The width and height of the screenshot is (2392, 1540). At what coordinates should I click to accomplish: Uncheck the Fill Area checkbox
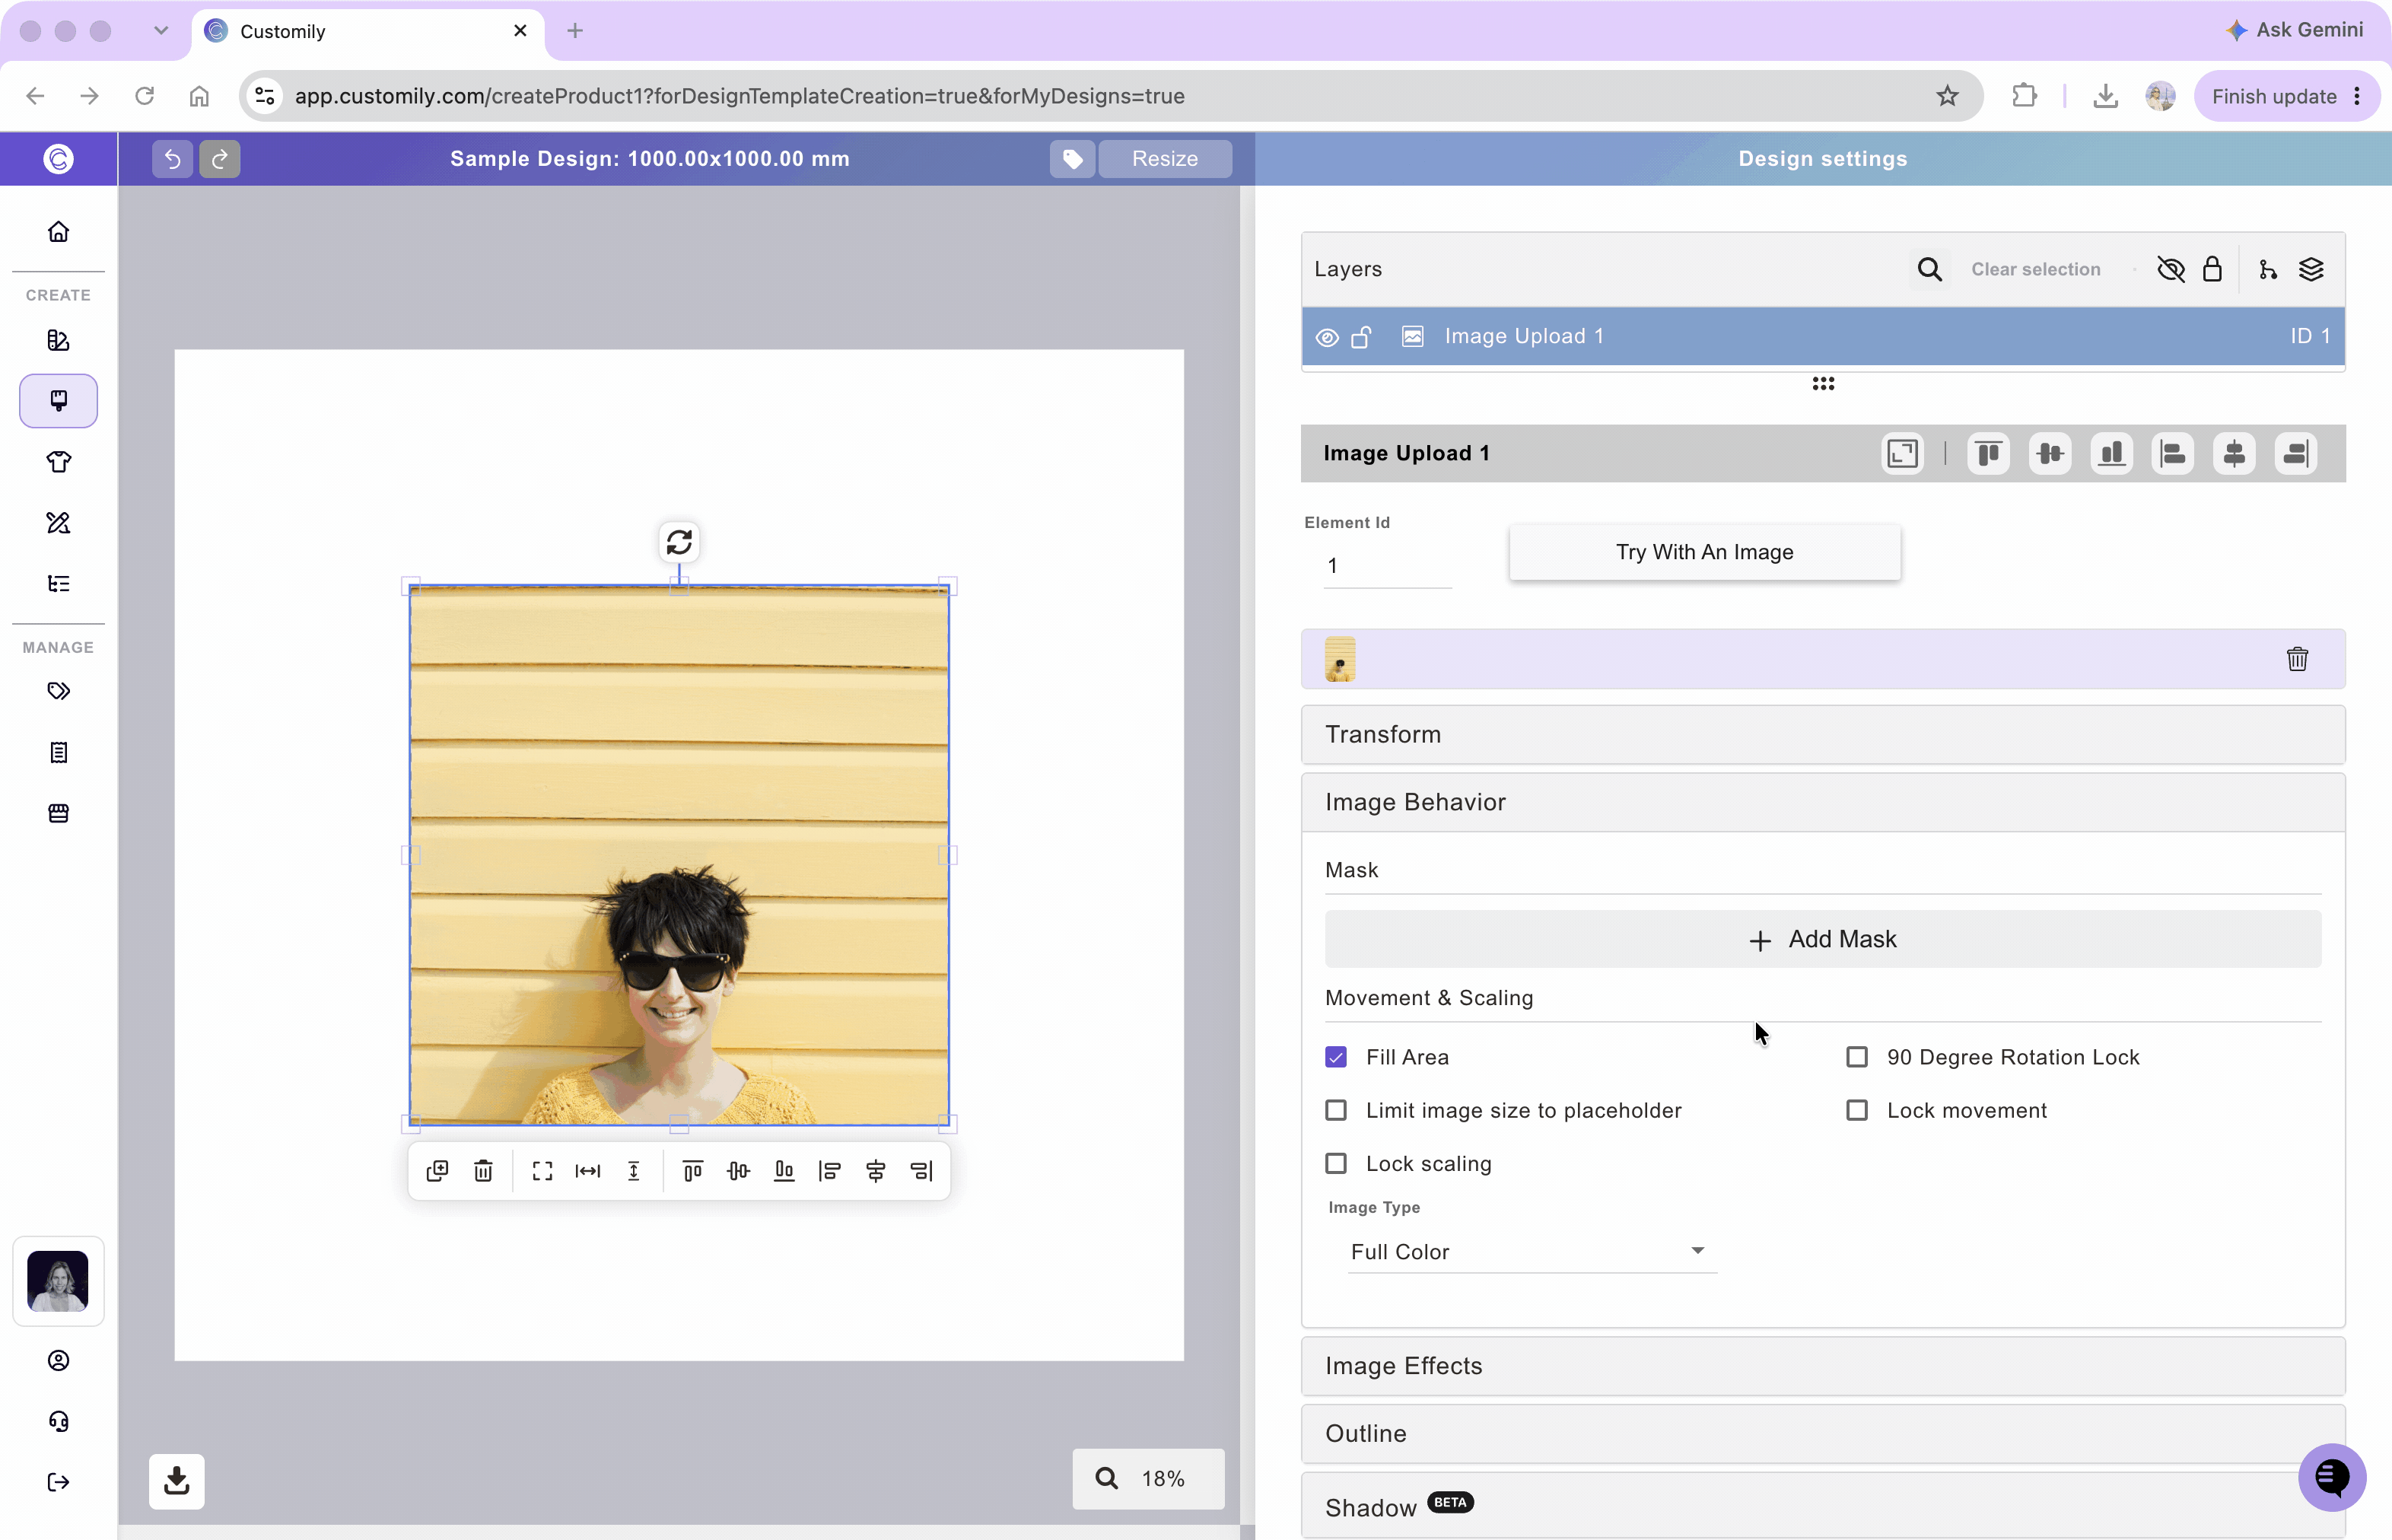coord(1336,1057)
